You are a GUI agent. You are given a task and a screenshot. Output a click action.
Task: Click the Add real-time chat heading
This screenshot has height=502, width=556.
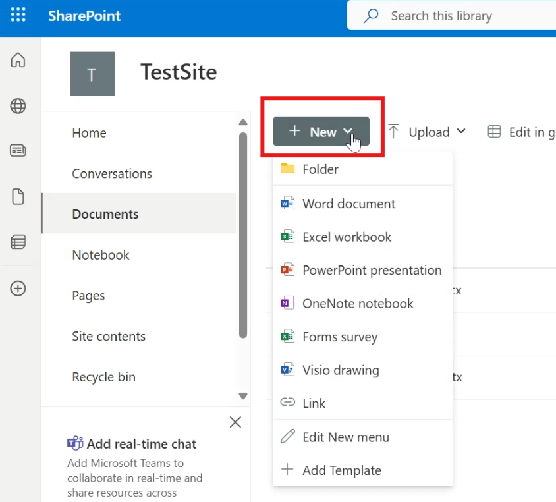pos(142,444)
